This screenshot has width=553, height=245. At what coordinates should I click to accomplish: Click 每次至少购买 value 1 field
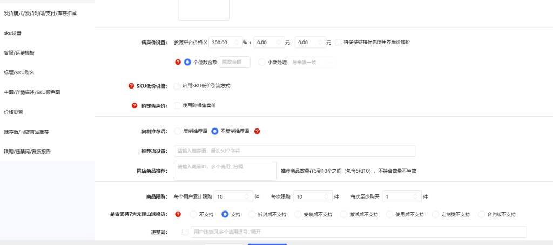pos(402,196)
